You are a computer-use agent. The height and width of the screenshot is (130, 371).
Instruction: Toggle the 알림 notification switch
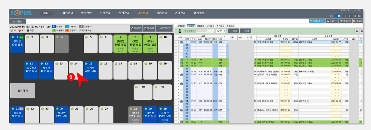[338, 16]
